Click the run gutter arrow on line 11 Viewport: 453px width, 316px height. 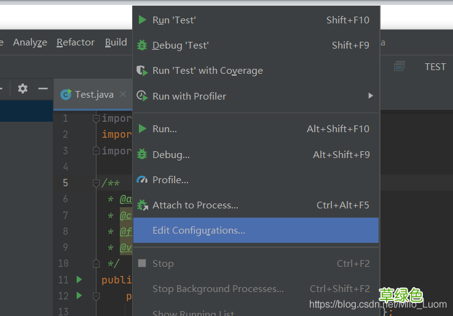coord(79,280)
